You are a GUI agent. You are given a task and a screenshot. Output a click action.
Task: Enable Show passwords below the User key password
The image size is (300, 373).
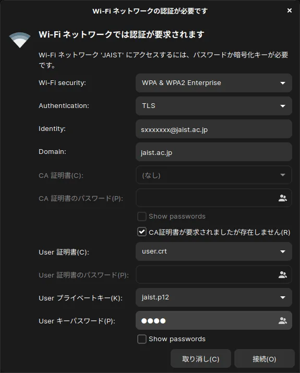coord(142,339)
